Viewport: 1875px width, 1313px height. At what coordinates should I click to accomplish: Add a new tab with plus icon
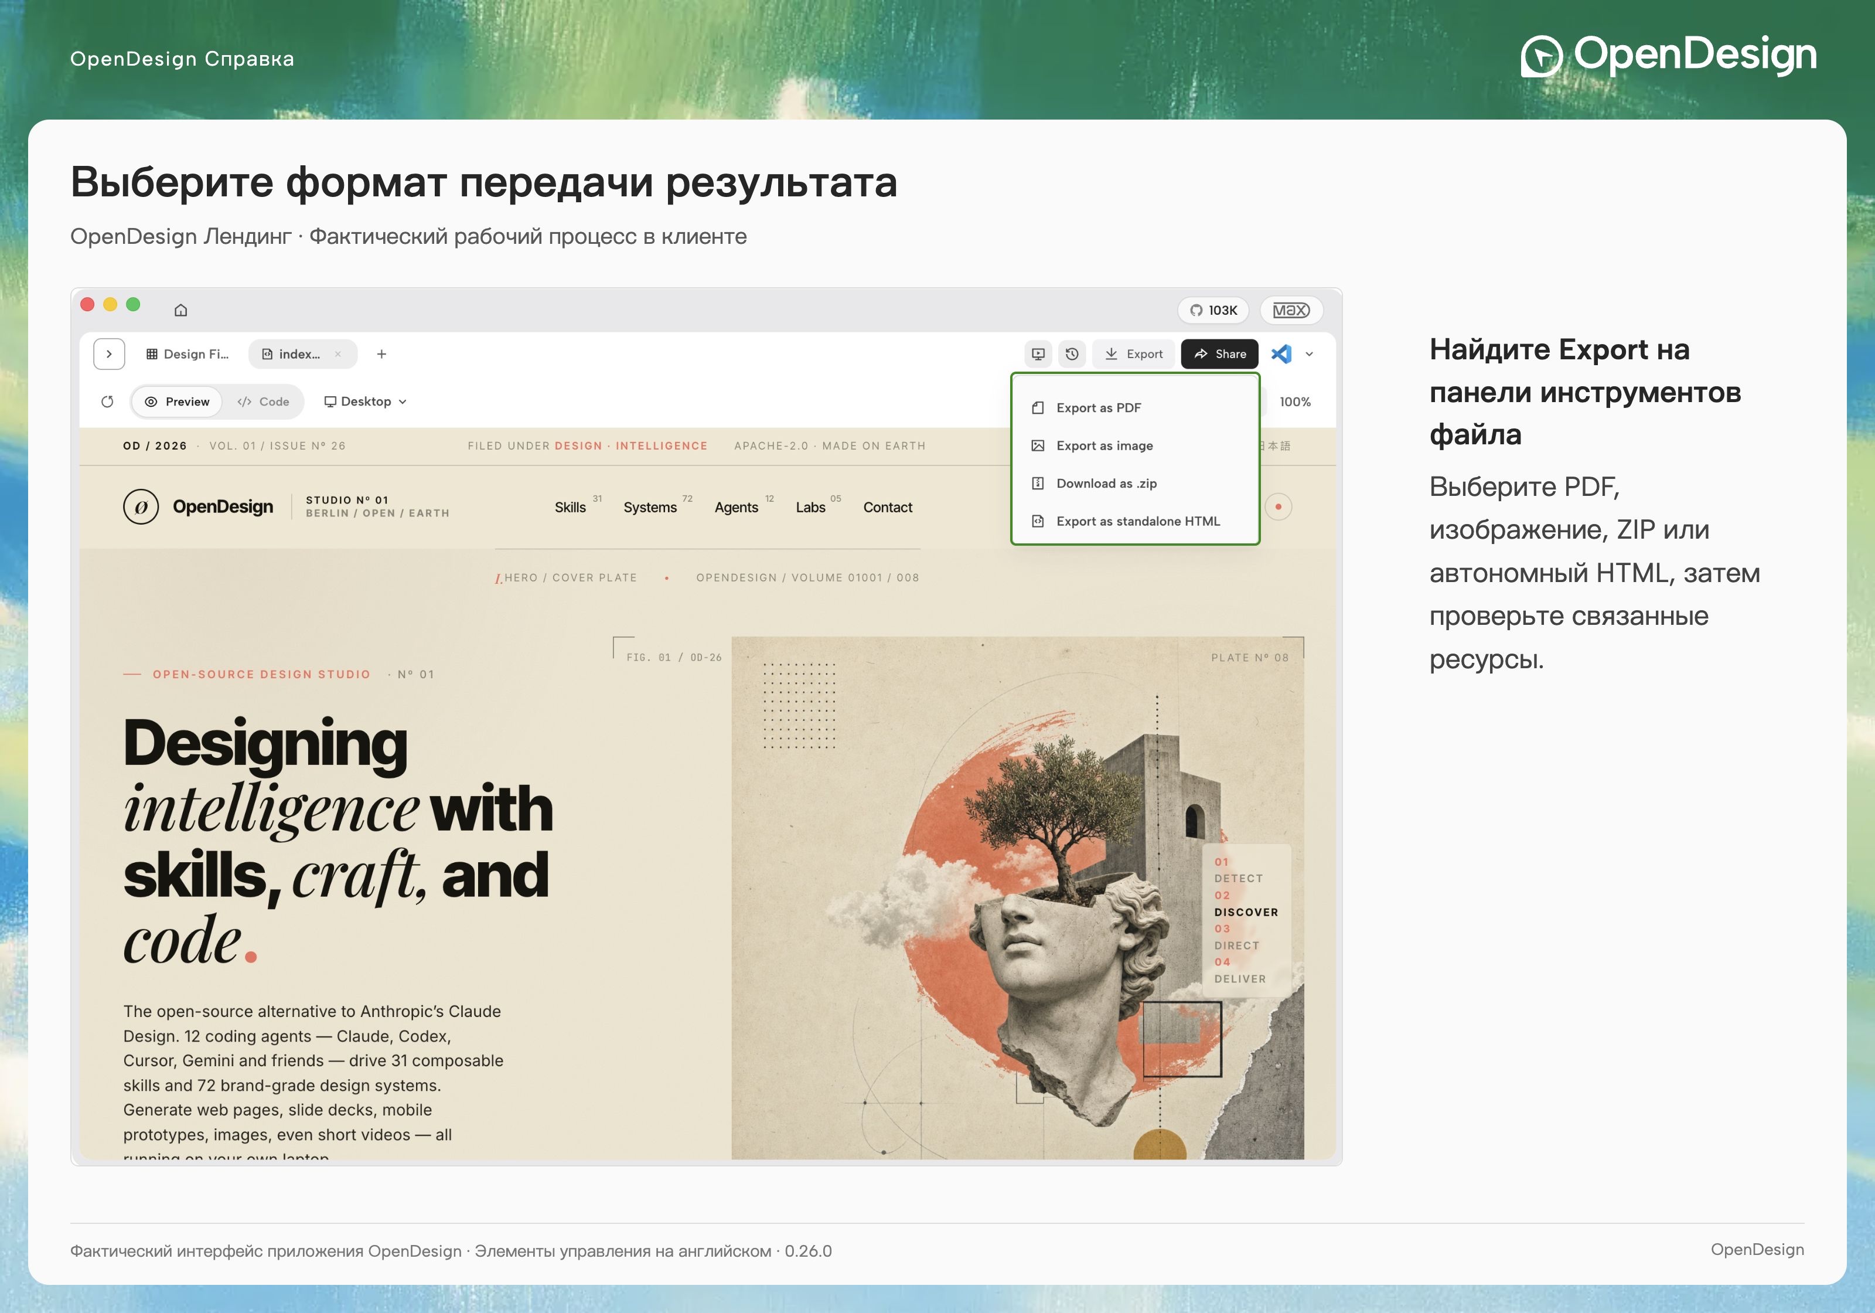[x=381, y=354]
